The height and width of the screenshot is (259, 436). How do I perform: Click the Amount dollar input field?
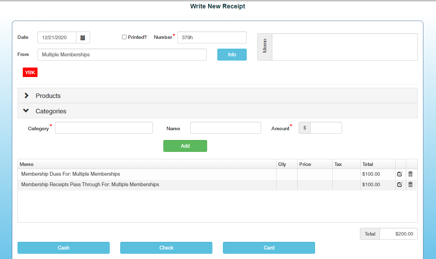pyautogui.click(x=326, y=128)
